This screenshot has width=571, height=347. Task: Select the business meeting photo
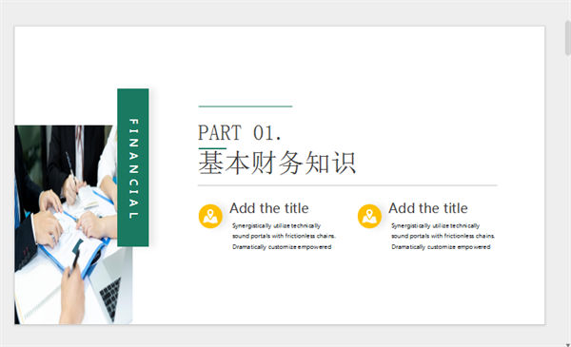(73, 224)
